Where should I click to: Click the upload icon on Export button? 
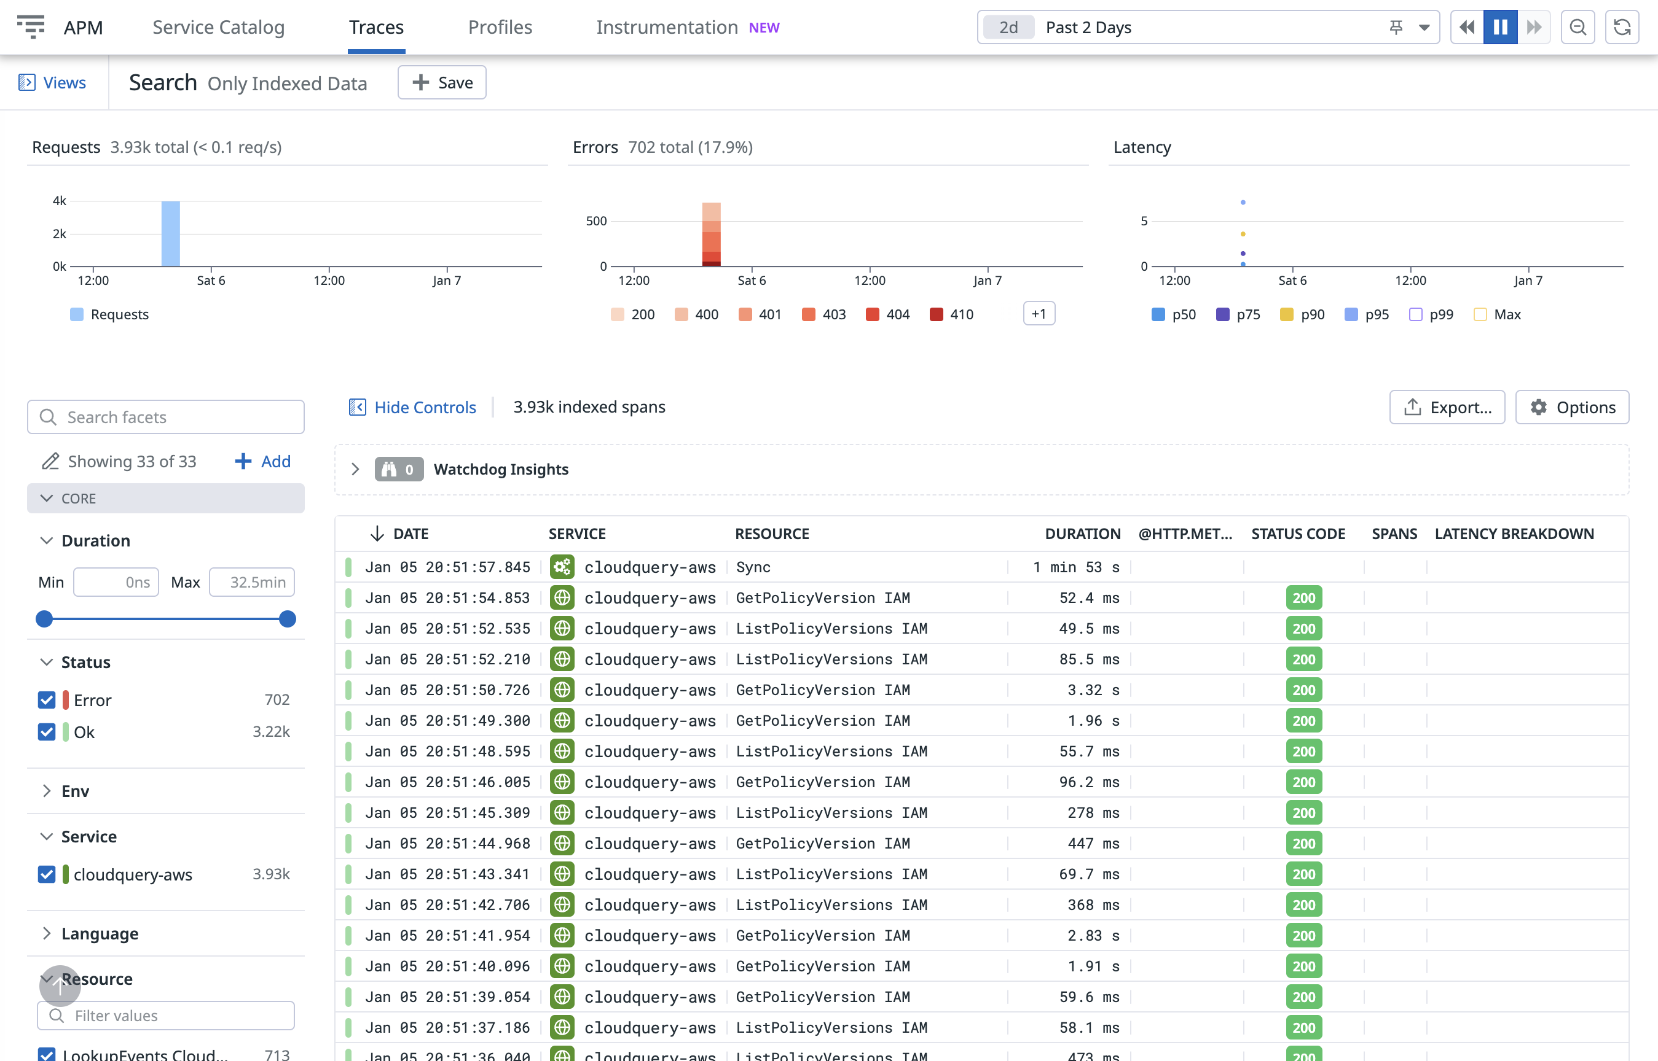[1413, 407]
